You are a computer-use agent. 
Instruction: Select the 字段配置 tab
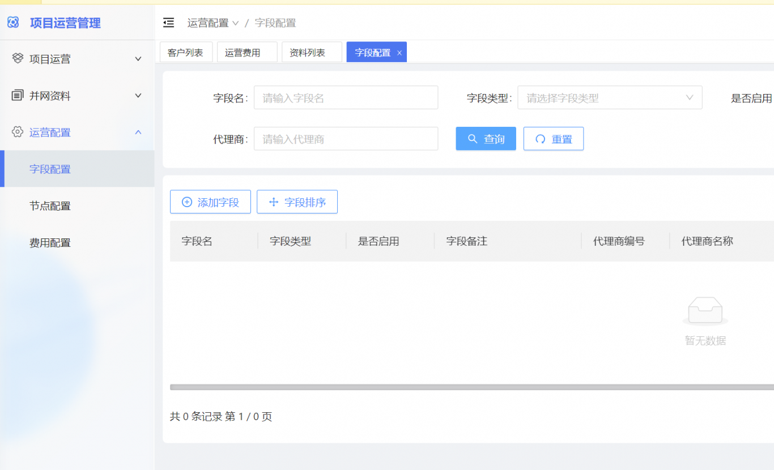click(x=376, y=53)
